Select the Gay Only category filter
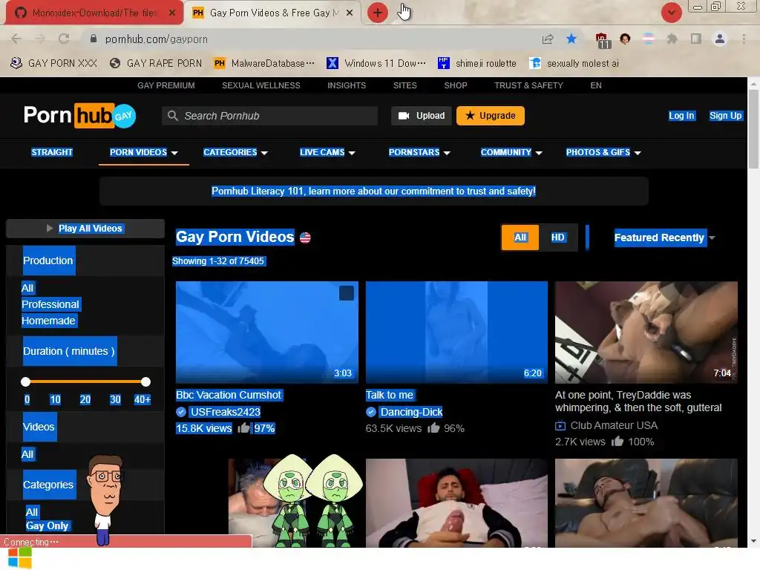The image size is (760, 570). point(47,525)
